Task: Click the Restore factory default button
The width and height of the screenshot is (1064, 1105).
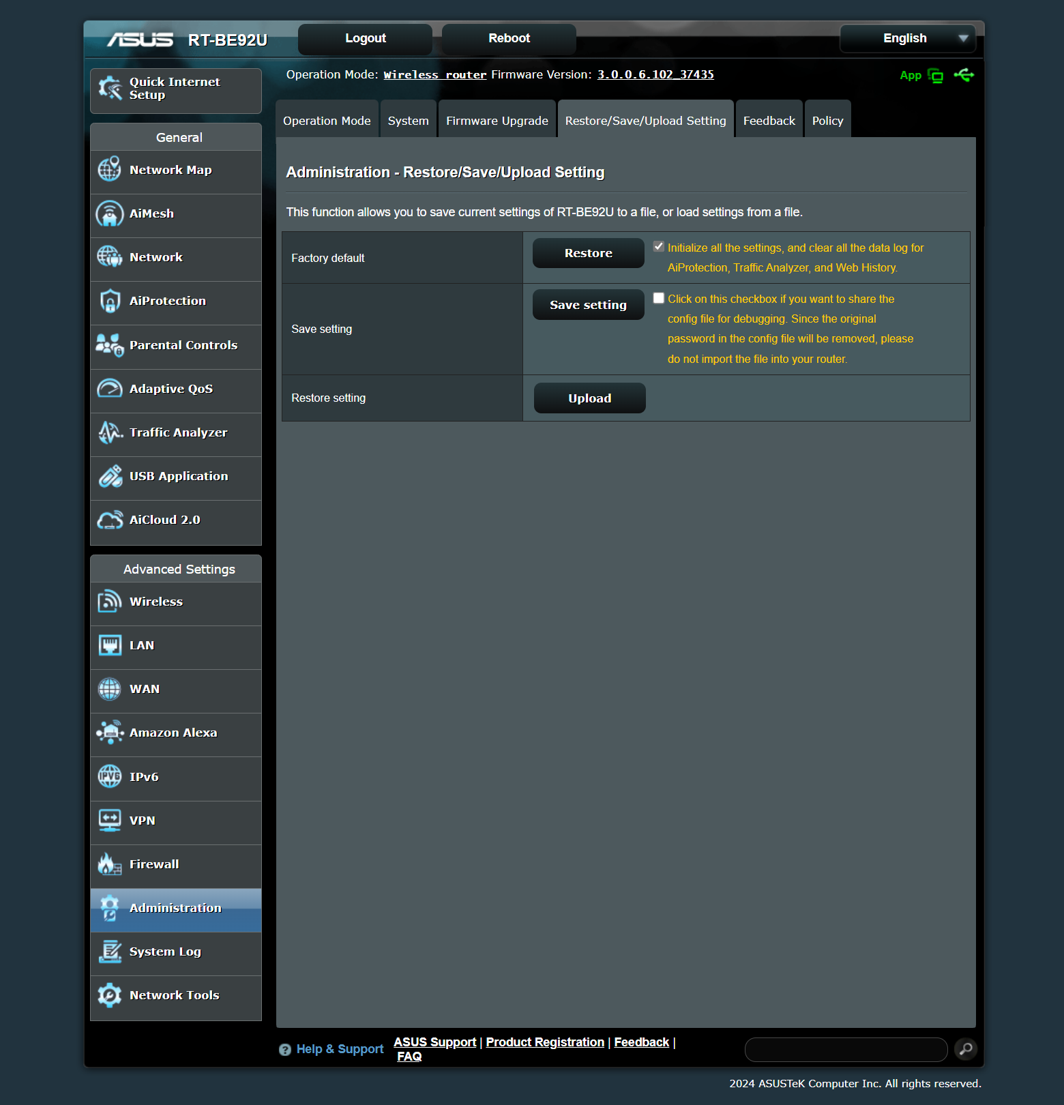Action: (589, 253)
